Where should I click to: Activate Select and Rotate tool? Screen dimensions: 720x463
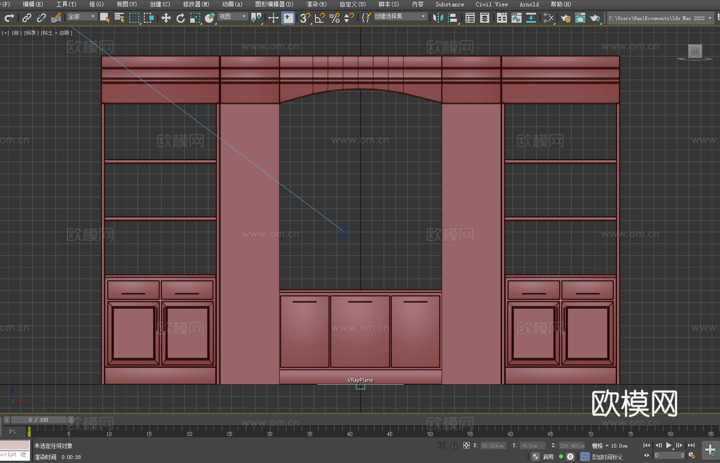click(181, 18)
